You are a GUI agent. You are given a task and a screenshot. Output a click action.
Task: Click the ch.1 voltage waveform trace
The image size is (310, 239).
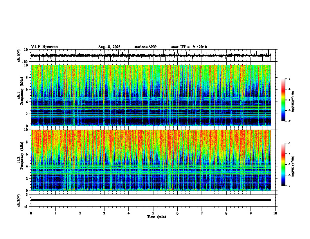click(x=151, y=55)
